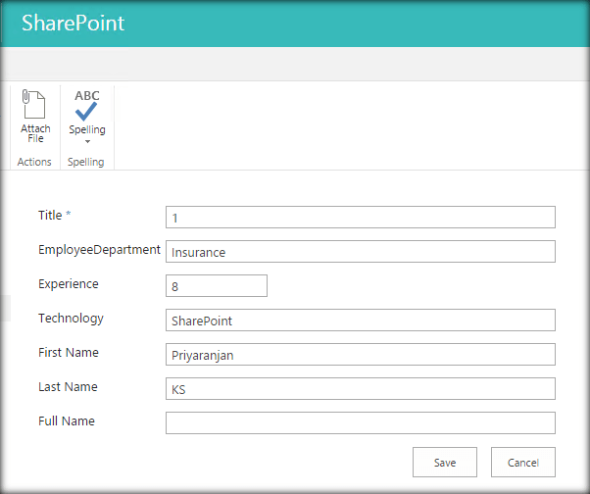This screenshot has width=590, height=494.
Task: Focus the Title input field
Action: tap(360, 217)
